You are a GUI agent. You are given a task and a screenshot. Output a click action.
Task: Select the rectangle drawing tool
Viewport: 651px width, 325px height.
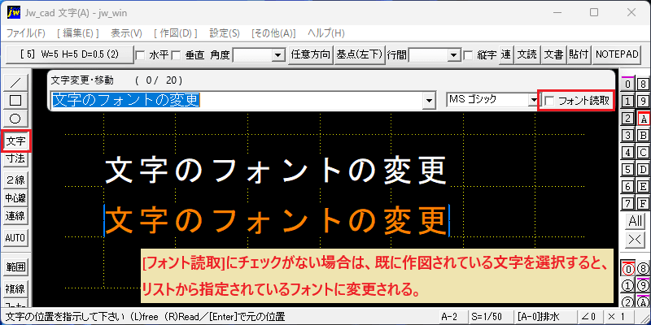[15, 100]
